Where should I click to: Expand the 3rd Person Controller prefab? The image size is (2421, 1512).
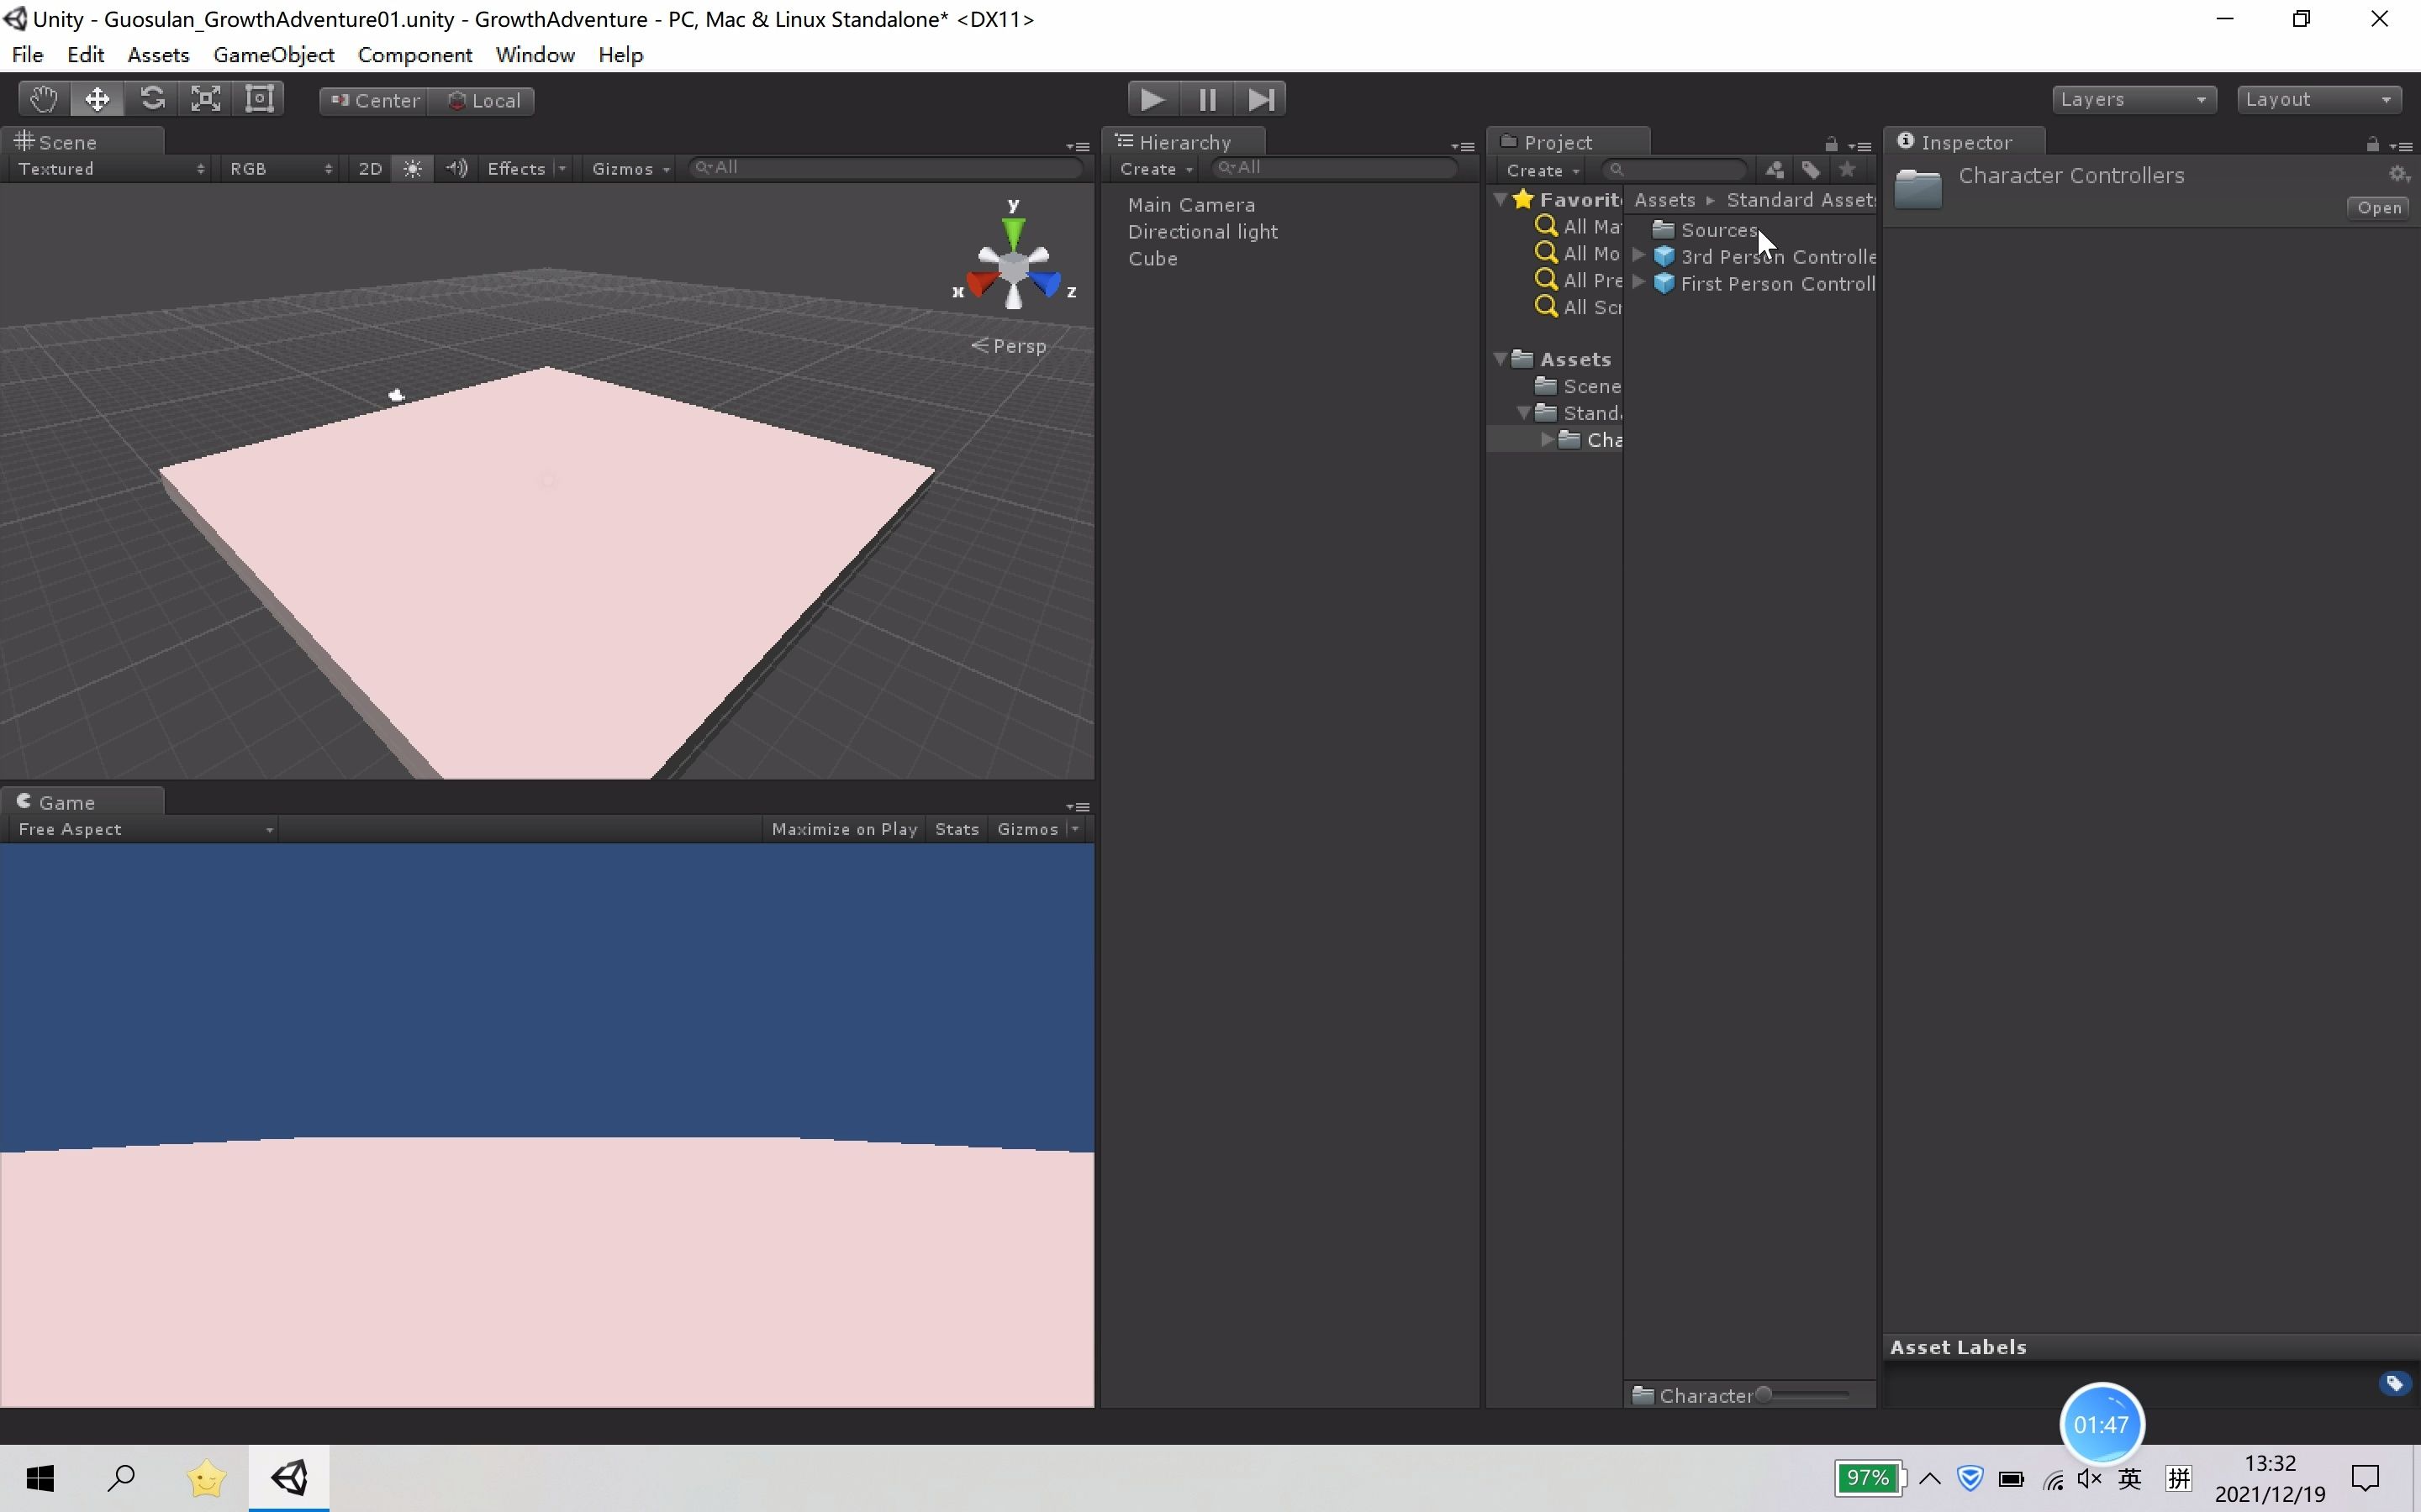click(x=1638, y=256)
